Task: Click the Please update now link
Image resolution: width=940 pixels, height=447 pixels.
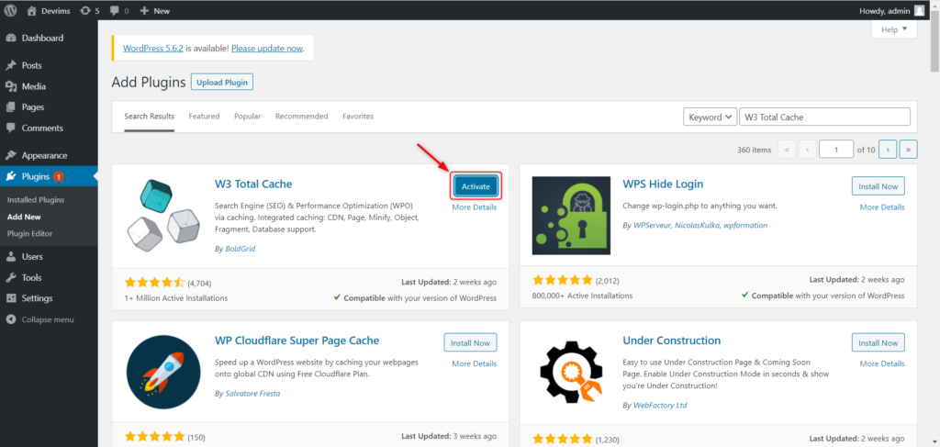Action: (x=267, y=49)
